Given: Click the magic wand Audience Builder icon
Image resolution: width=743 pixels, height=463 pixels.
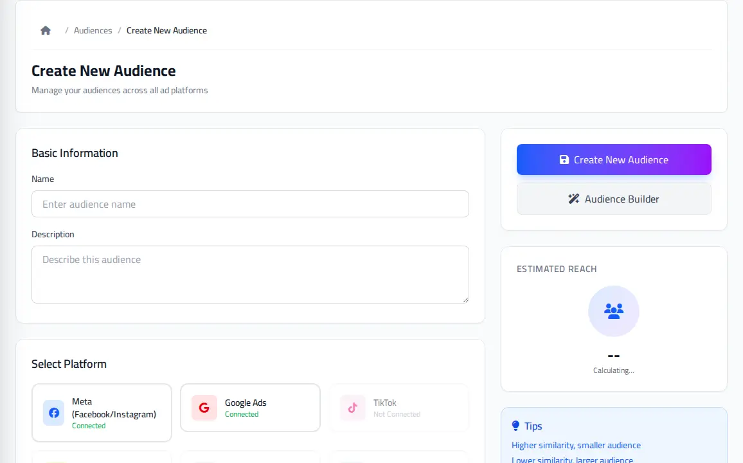Looking at the screenshot, I should [573, 199].
